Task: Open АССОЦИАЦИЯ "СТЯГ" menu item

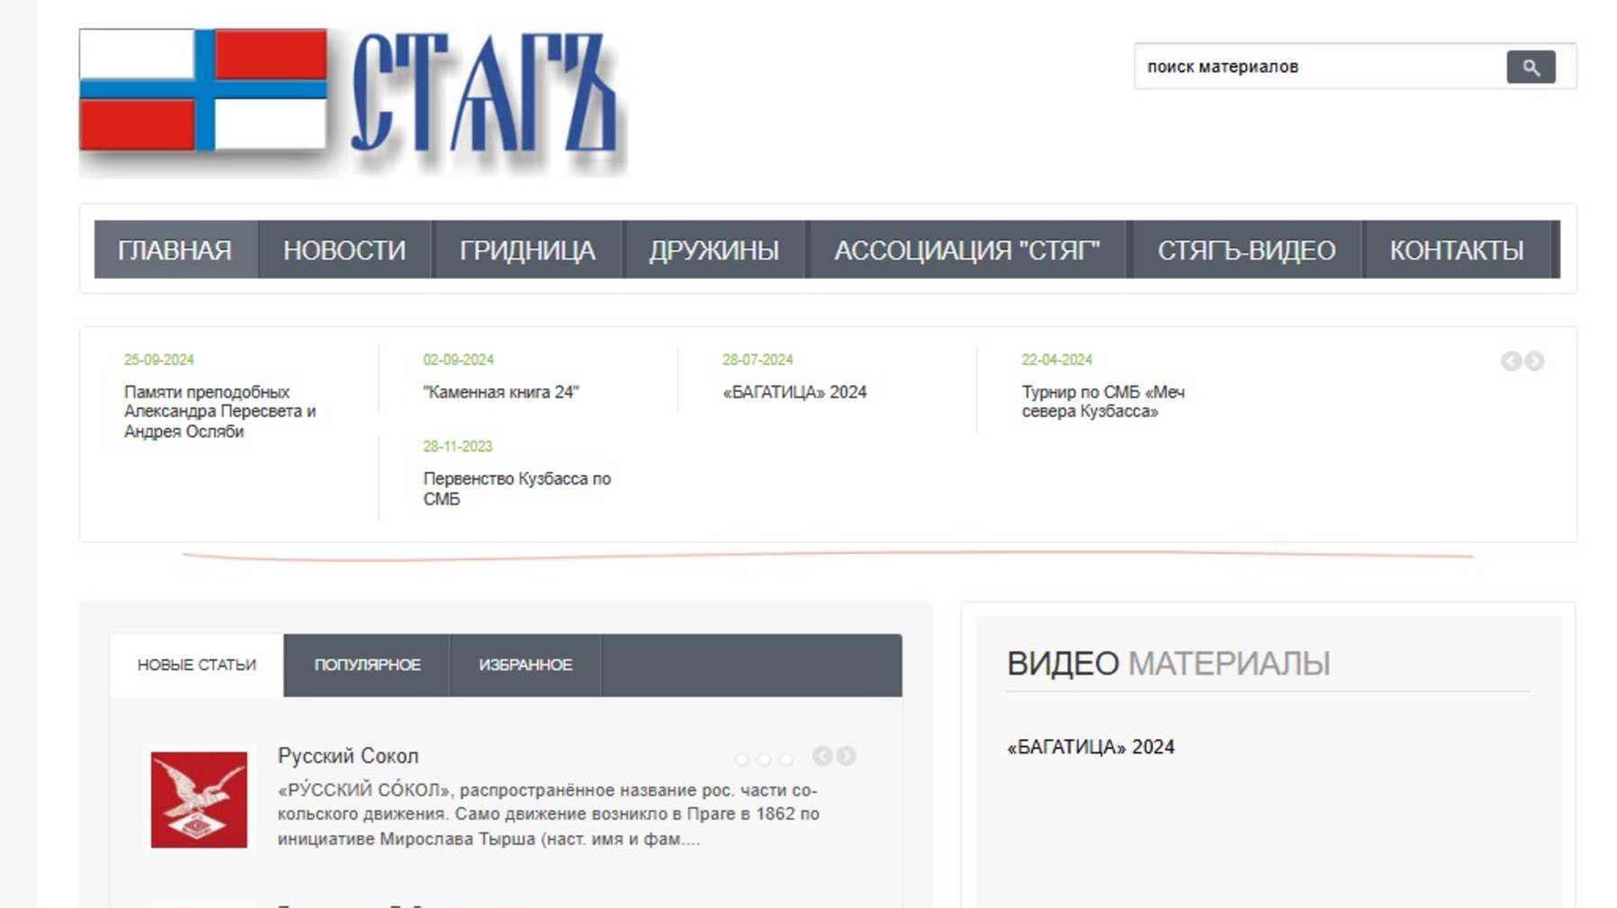Action: [966, 250]
